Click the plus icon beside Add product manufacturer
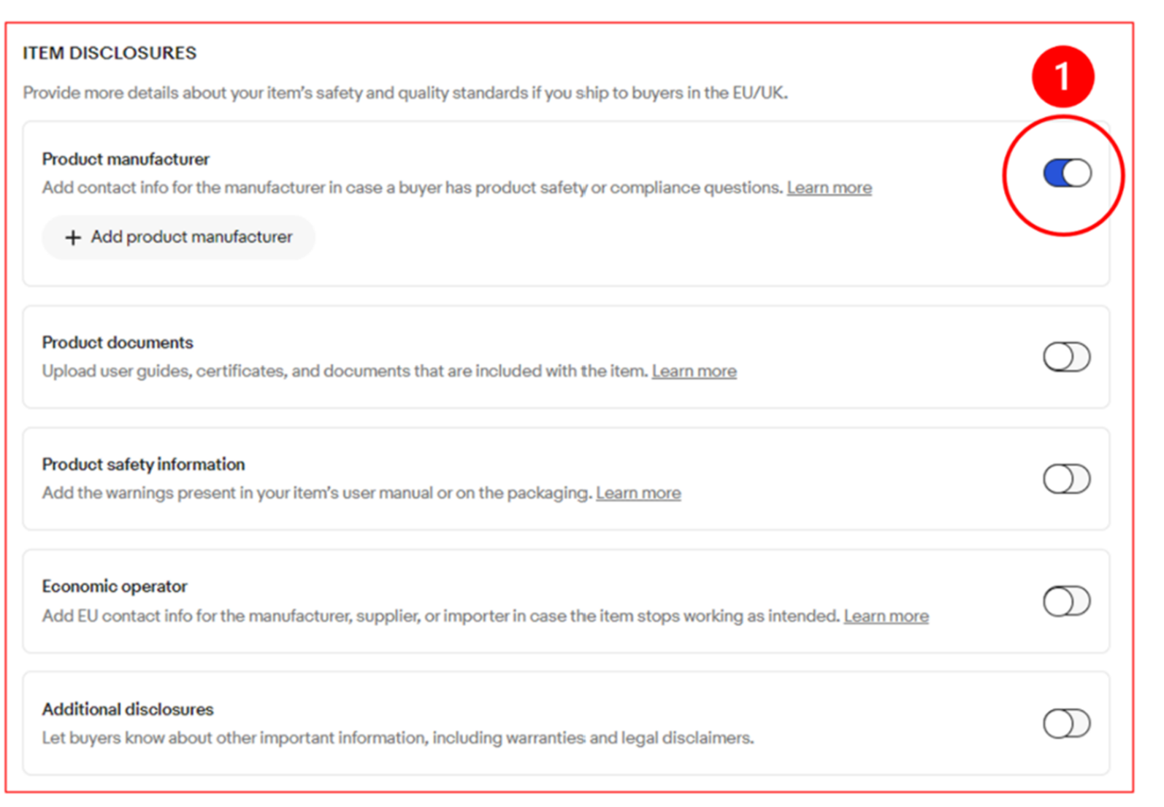1164x807 pixels. coord(73,238)
